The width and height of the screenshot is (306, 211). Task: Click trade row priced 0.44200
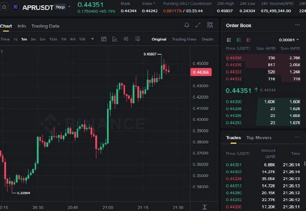click(x=263, y=207)
